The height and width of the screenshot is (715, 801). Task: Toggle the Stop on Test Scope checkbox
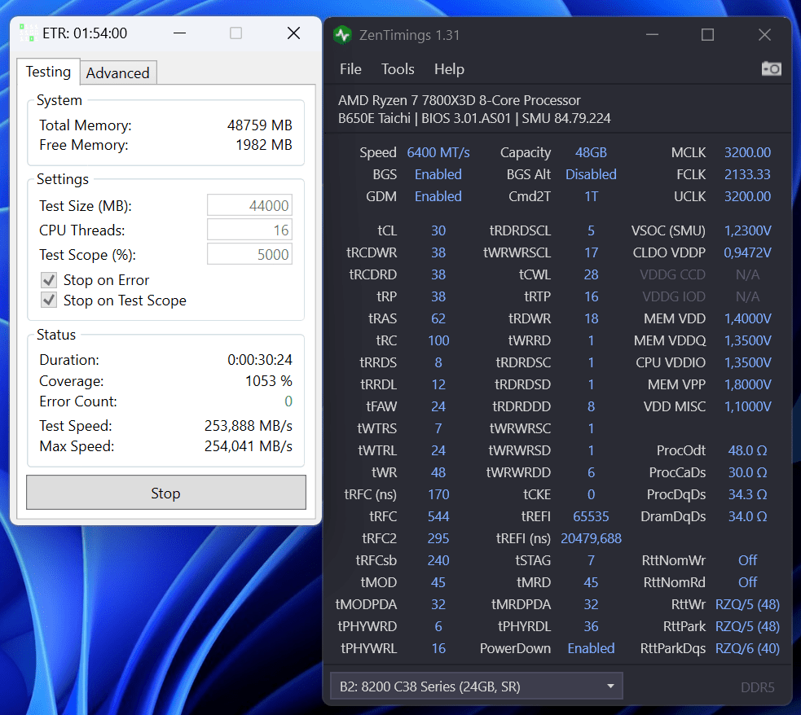click(x=49, y=300)
